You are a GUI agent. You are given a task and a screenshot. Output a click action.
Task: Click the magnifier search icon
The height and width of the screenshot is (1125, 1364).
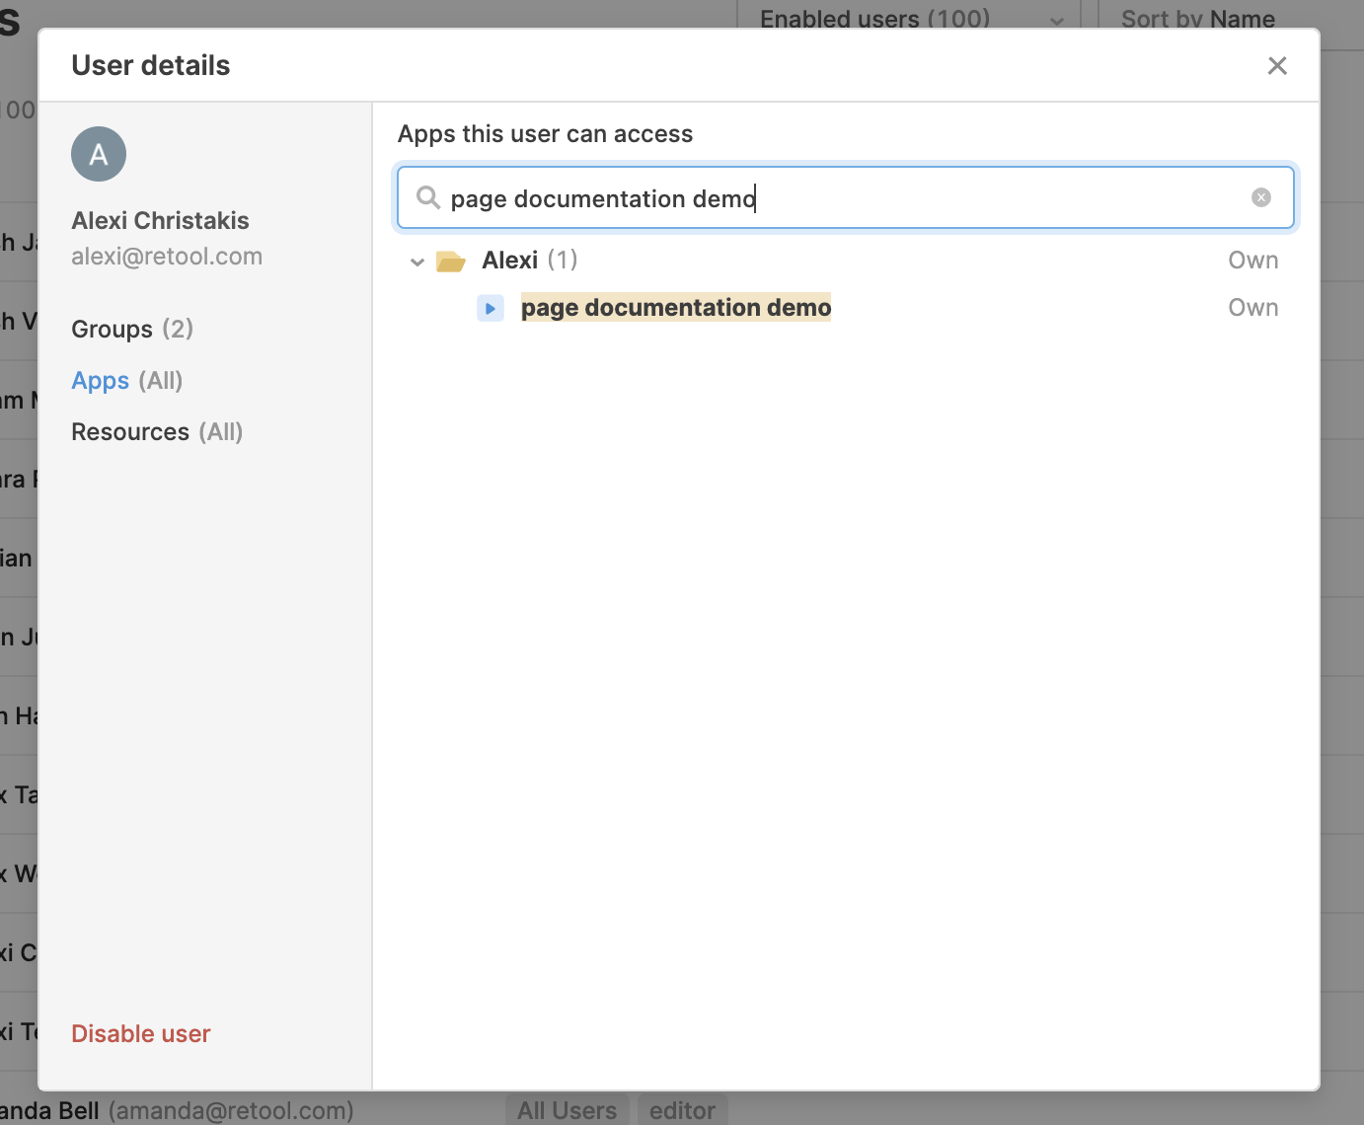[427, 197]
